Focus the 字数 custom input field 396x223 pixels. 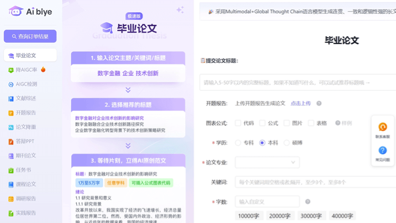click(x=267, y=202)
